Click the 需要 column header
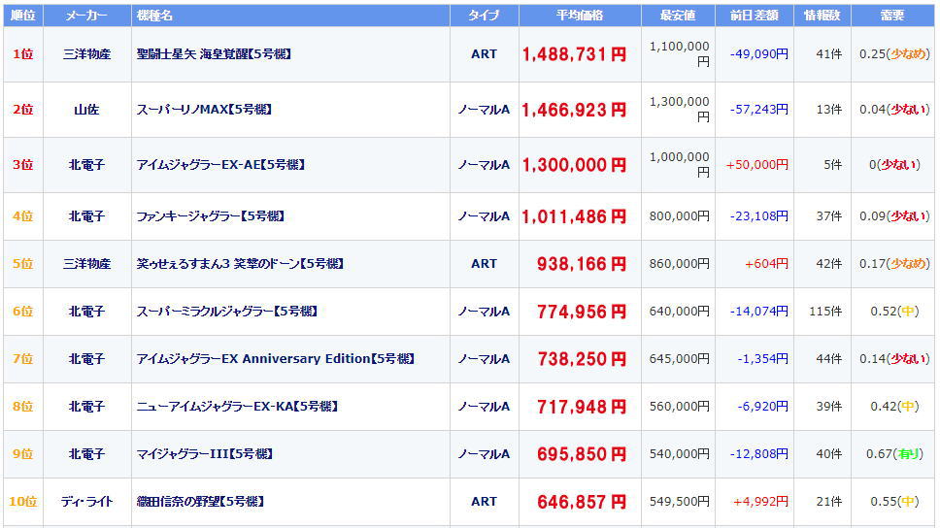 pos(892,15)
